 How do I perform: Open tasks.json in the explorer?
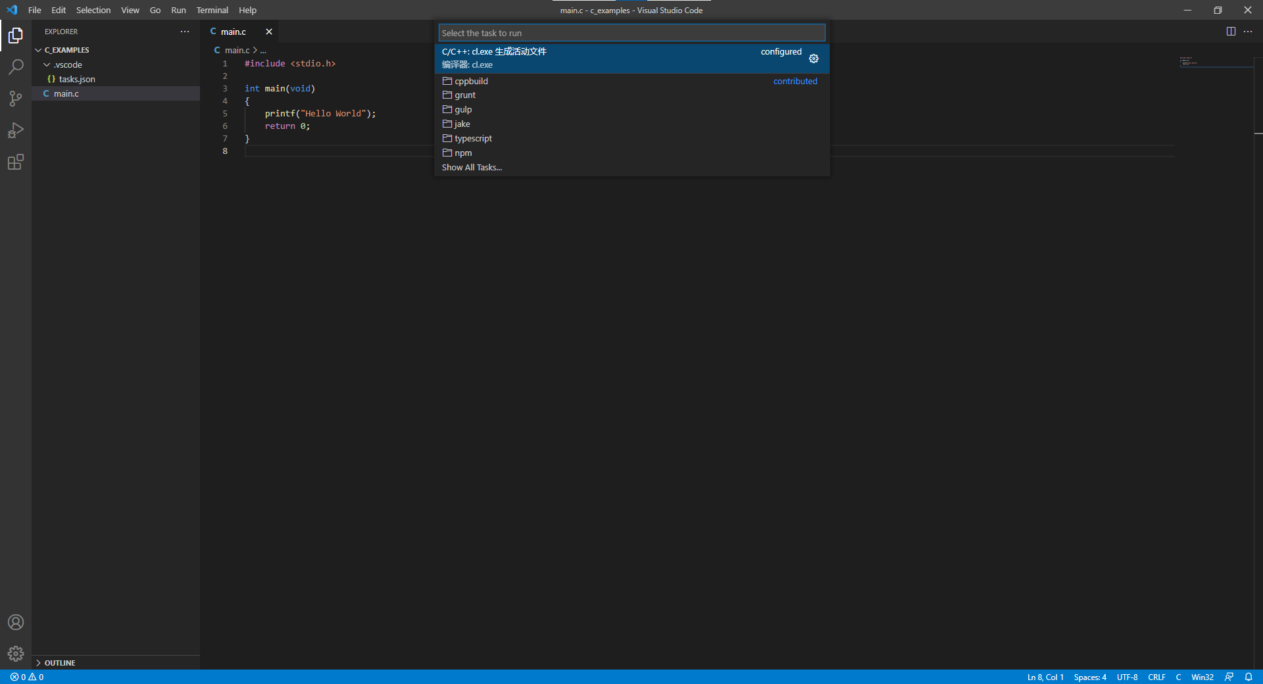[x=116, y=79]
